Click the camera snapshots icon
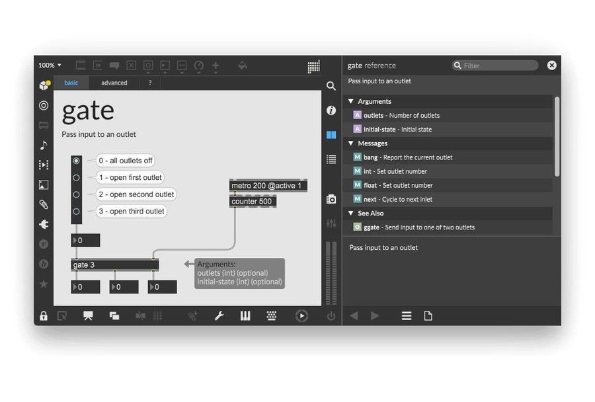Viewport: 595px width, 402px height. [331, 199]
